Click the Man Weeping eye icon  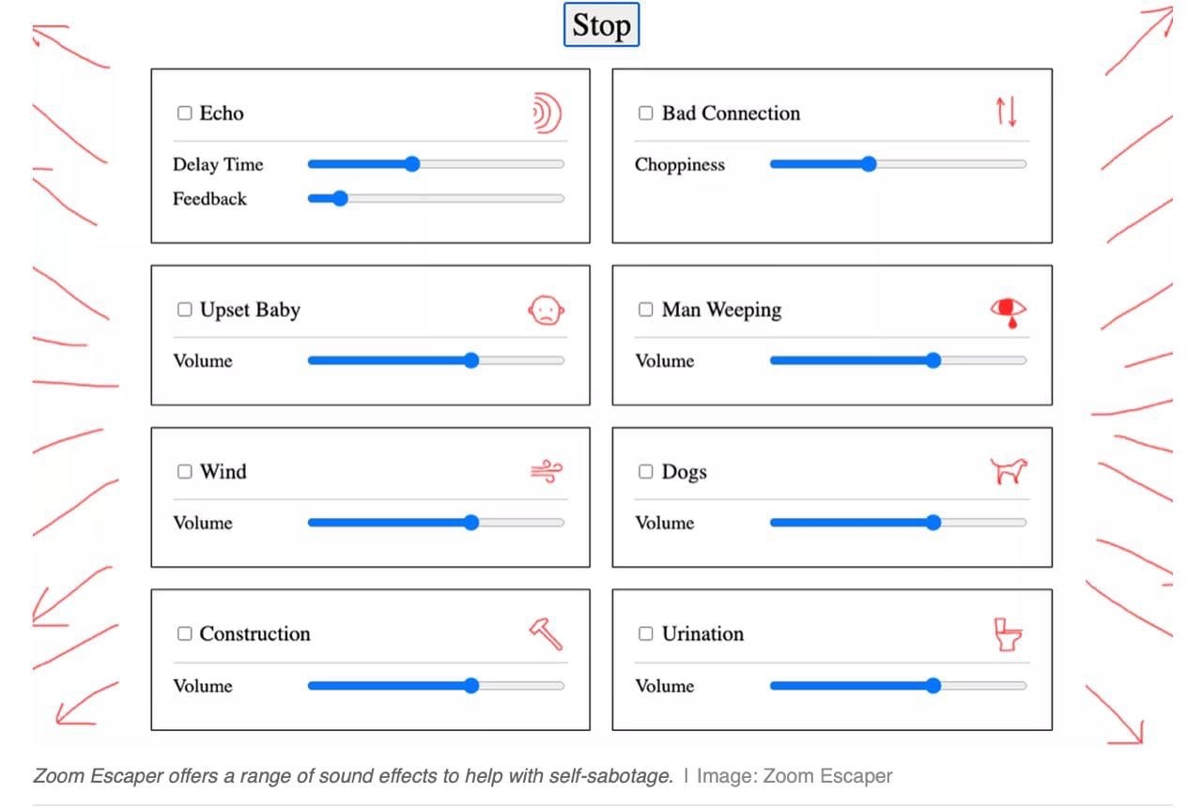[x=1009, y=312]
